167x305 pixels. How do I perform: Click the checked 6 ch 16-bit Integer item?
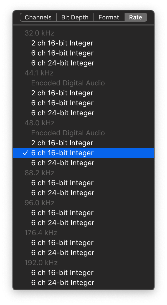62,153
